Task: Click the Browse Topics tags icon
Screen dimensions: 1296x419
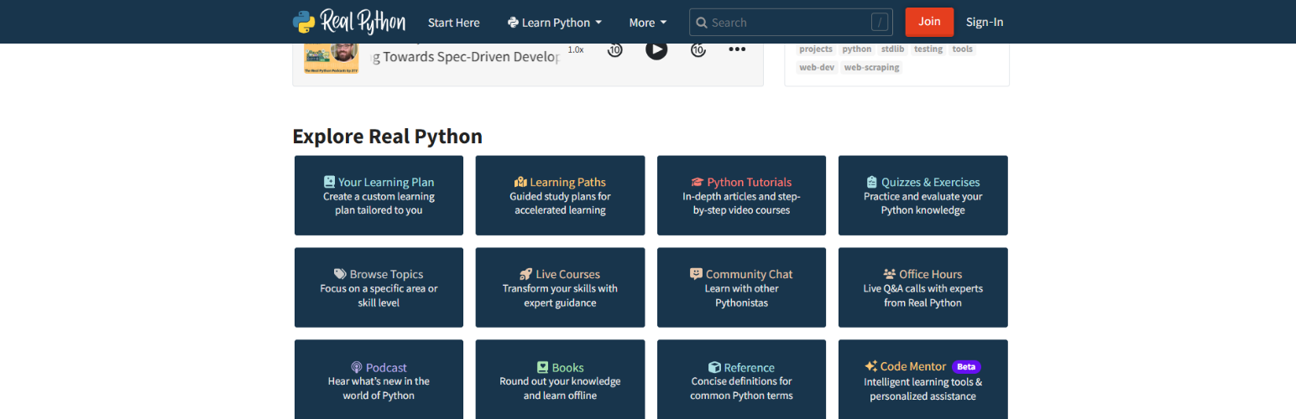Action: [340, 274]
